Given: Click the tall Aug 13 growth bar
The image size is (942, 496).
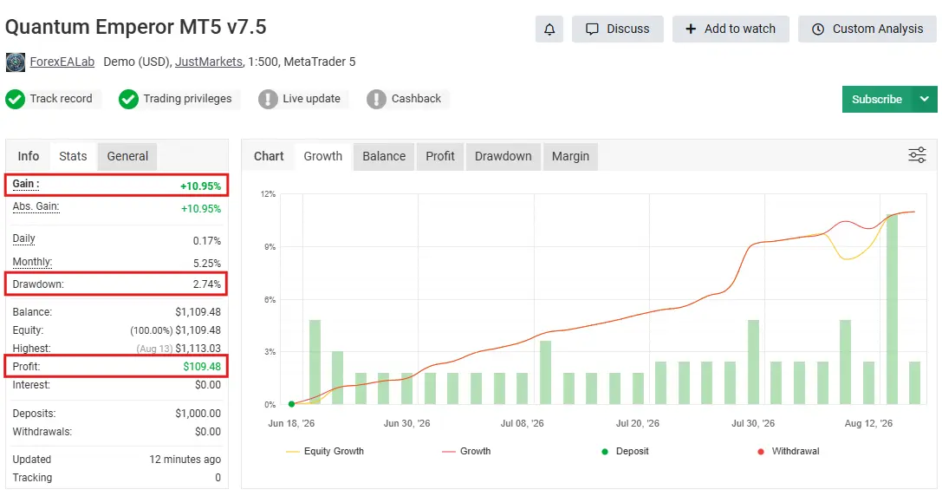Looking at the screenshot, I should 892,309.
